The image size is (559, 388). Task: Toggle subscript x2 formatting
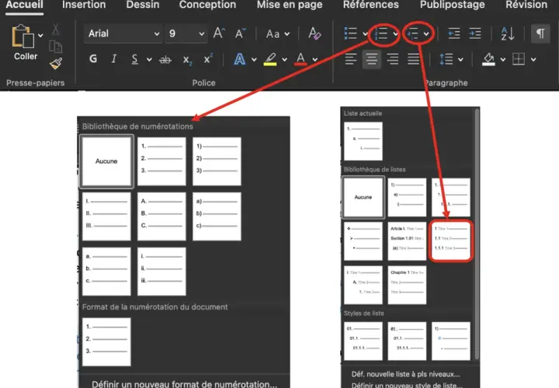pos(187,60)
